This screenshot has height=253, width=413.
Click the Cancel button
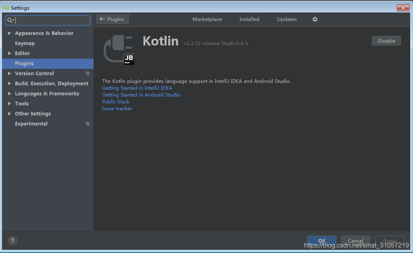click(356, 241)
